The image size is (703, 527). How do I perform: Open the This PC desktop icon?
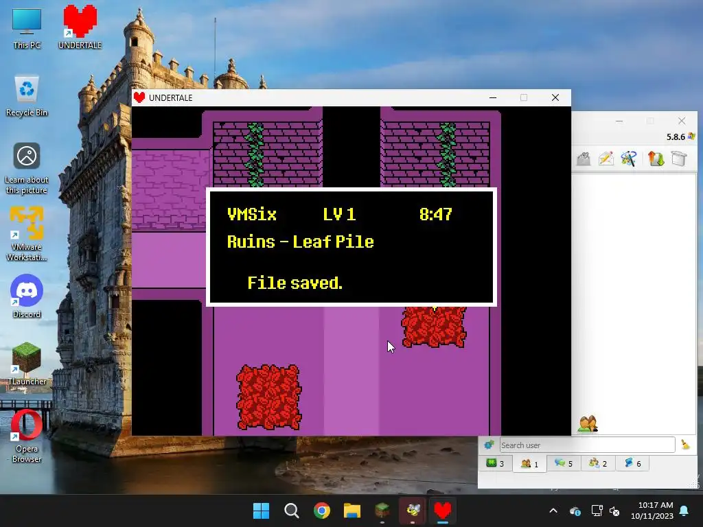(27, 27)
